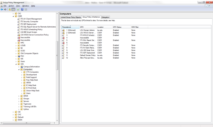Click the LSU WSUS Server Connection Policy enforced icon

[x=19, y=35]
